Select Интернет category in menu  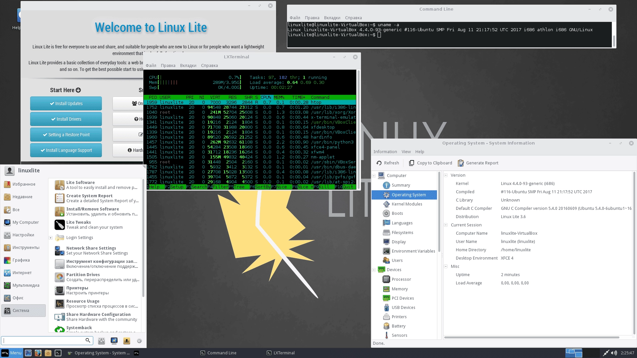pos(23,273)
